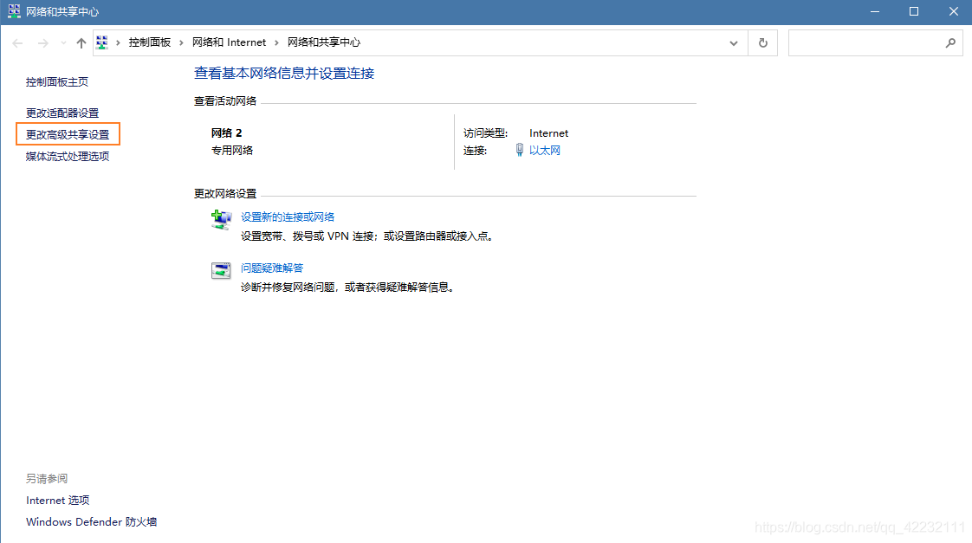
Task: Minimize the 网络和共享中心 window
Action: point(875,12)
